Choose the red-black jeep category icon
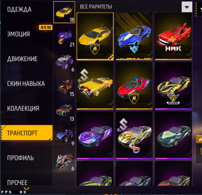Screen dimensions: 202x195 point(64,87)
